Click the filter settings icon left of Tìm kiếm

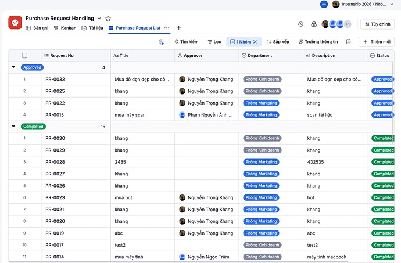pos(161,42)
